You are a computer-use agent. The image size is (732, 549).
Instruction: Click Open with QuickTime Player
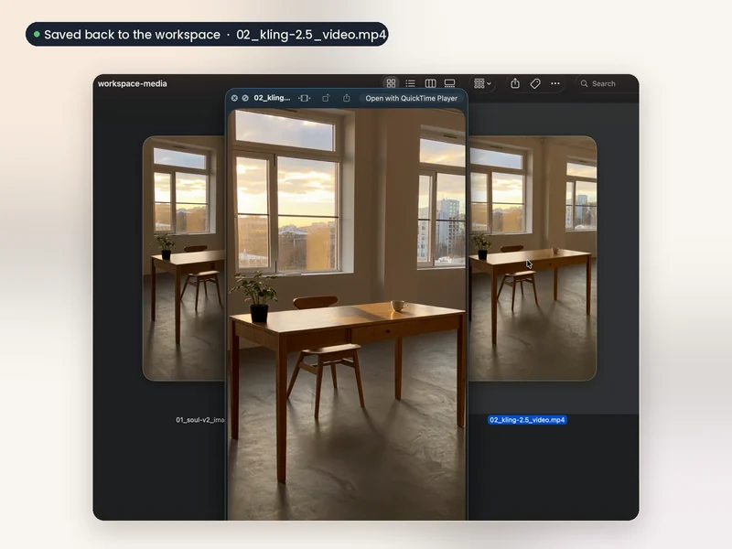click(x=411, y=98)
